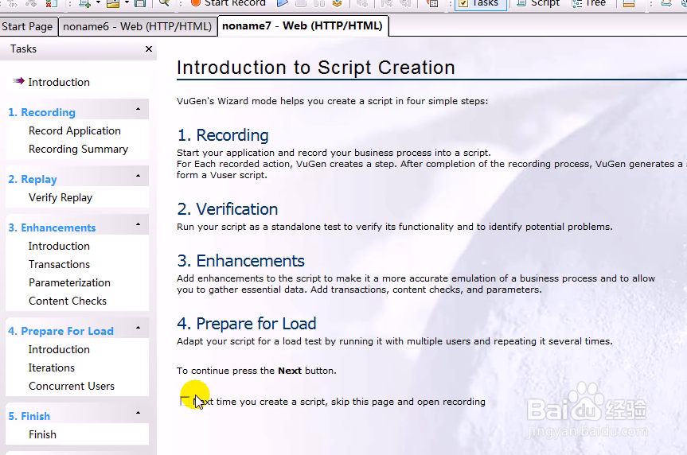Collapse the Replay section arrow
This screenshot has height=455, width=687.
point(138,176)
